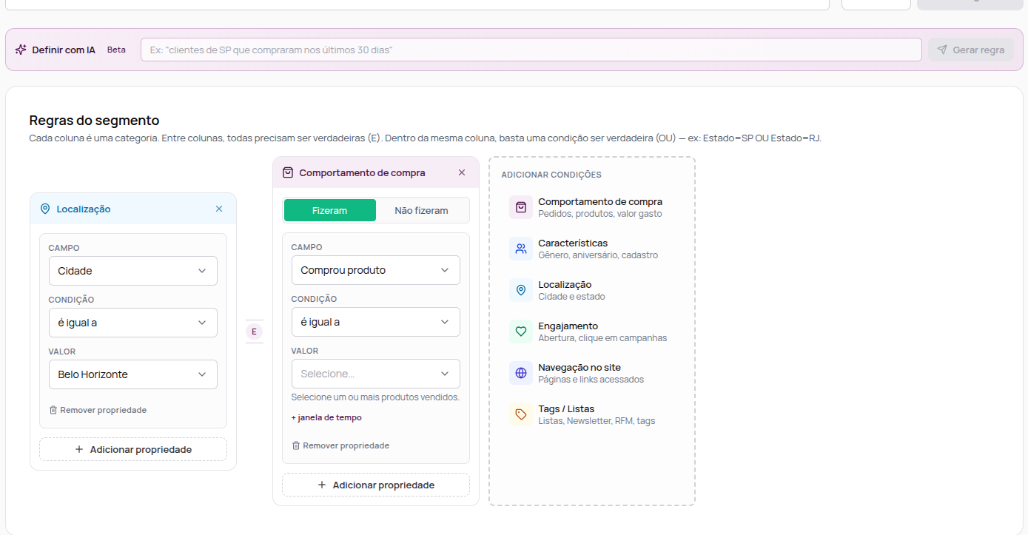Viewport: 1028px width, 535px height.
Task: Click the bag icon for Comportamento de compra condition
Action: coord(521,207)
